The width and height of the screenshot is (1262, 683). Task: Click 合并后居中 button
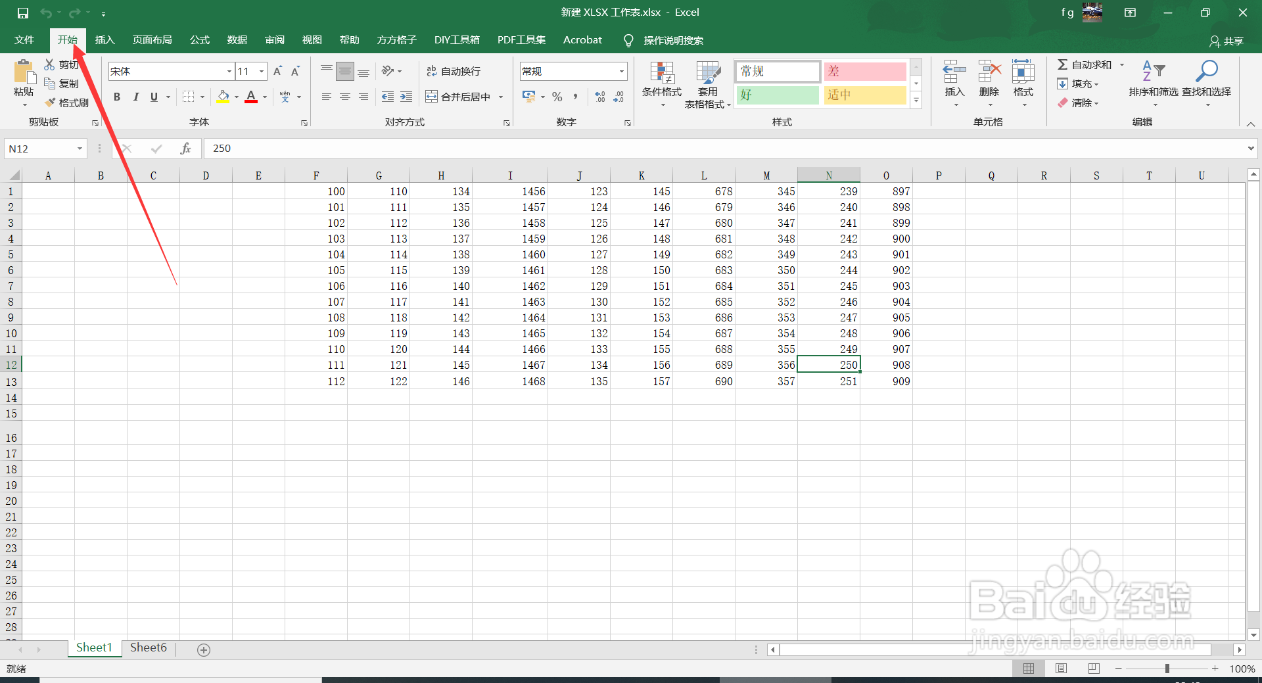(459, 97)
